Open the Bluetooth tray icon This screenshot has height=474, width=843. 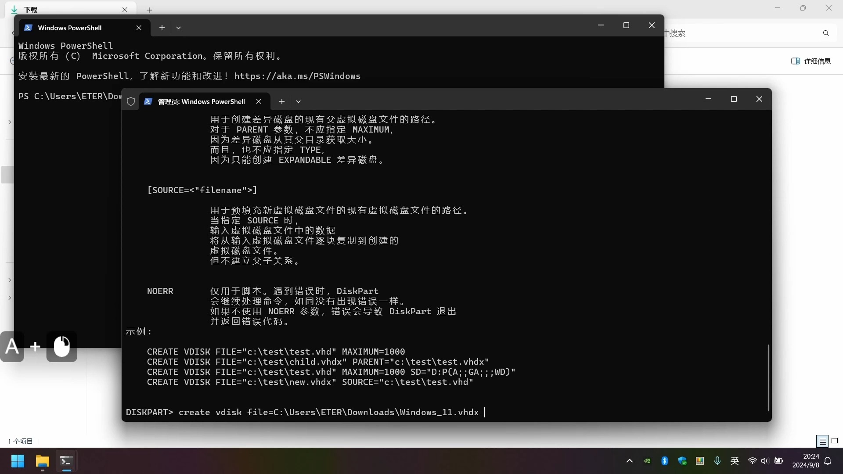pyautogui.click(x=665, y=461)
